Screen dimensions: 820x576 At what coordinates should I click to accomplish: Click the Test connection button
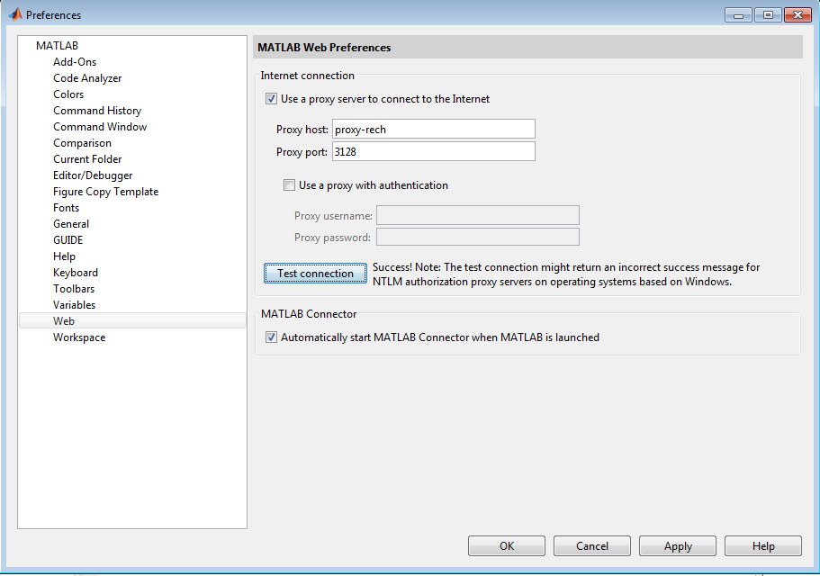[315, 274]
